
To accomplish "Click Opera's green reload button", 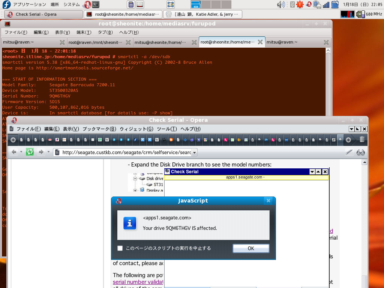I will 30,152.
